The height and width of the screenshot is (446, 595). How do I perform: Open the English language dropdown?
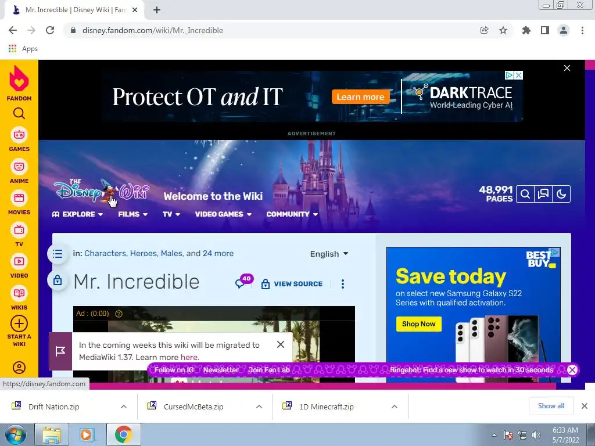(329, 254)
